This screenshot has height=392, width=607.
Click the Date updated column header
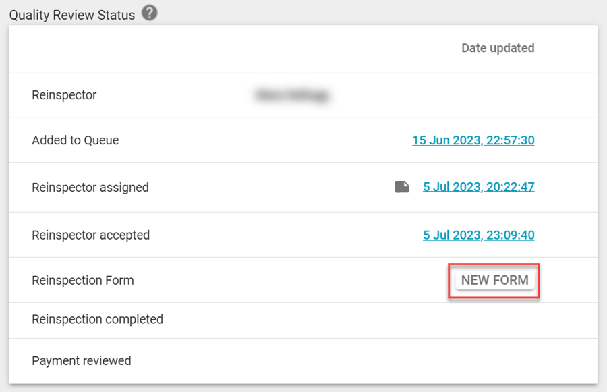tap(498, 48)
